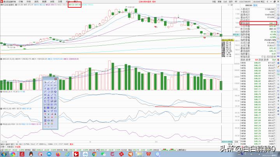The image size is (280, 157).
Task: Select the red up-arrow marker tool
Action: click(x=45, y=114)
